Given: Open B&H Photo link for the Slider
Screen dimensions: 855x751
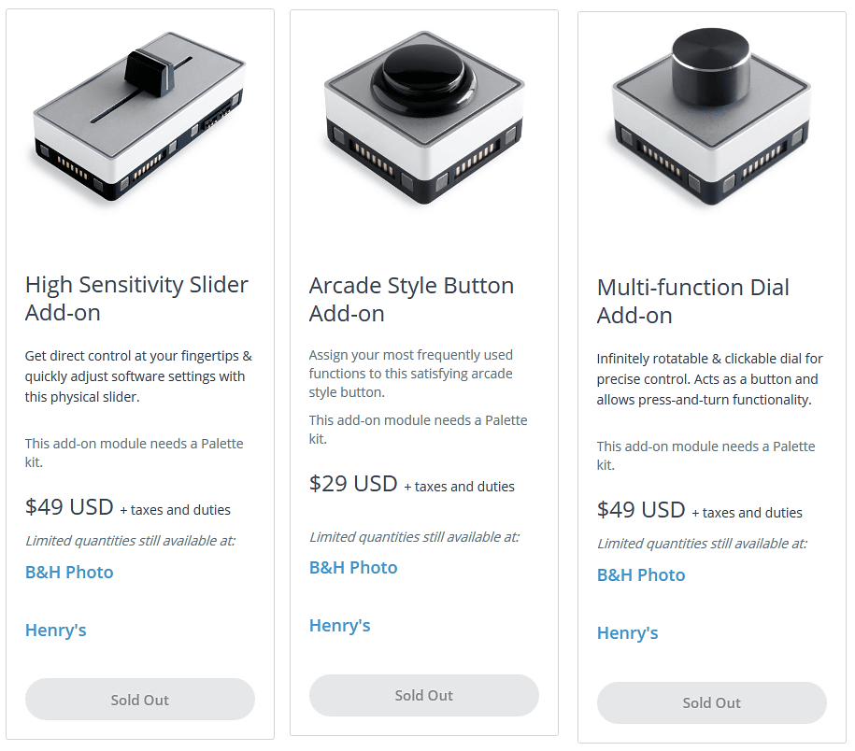Looking at the screenshot, I should click(69, 573).
